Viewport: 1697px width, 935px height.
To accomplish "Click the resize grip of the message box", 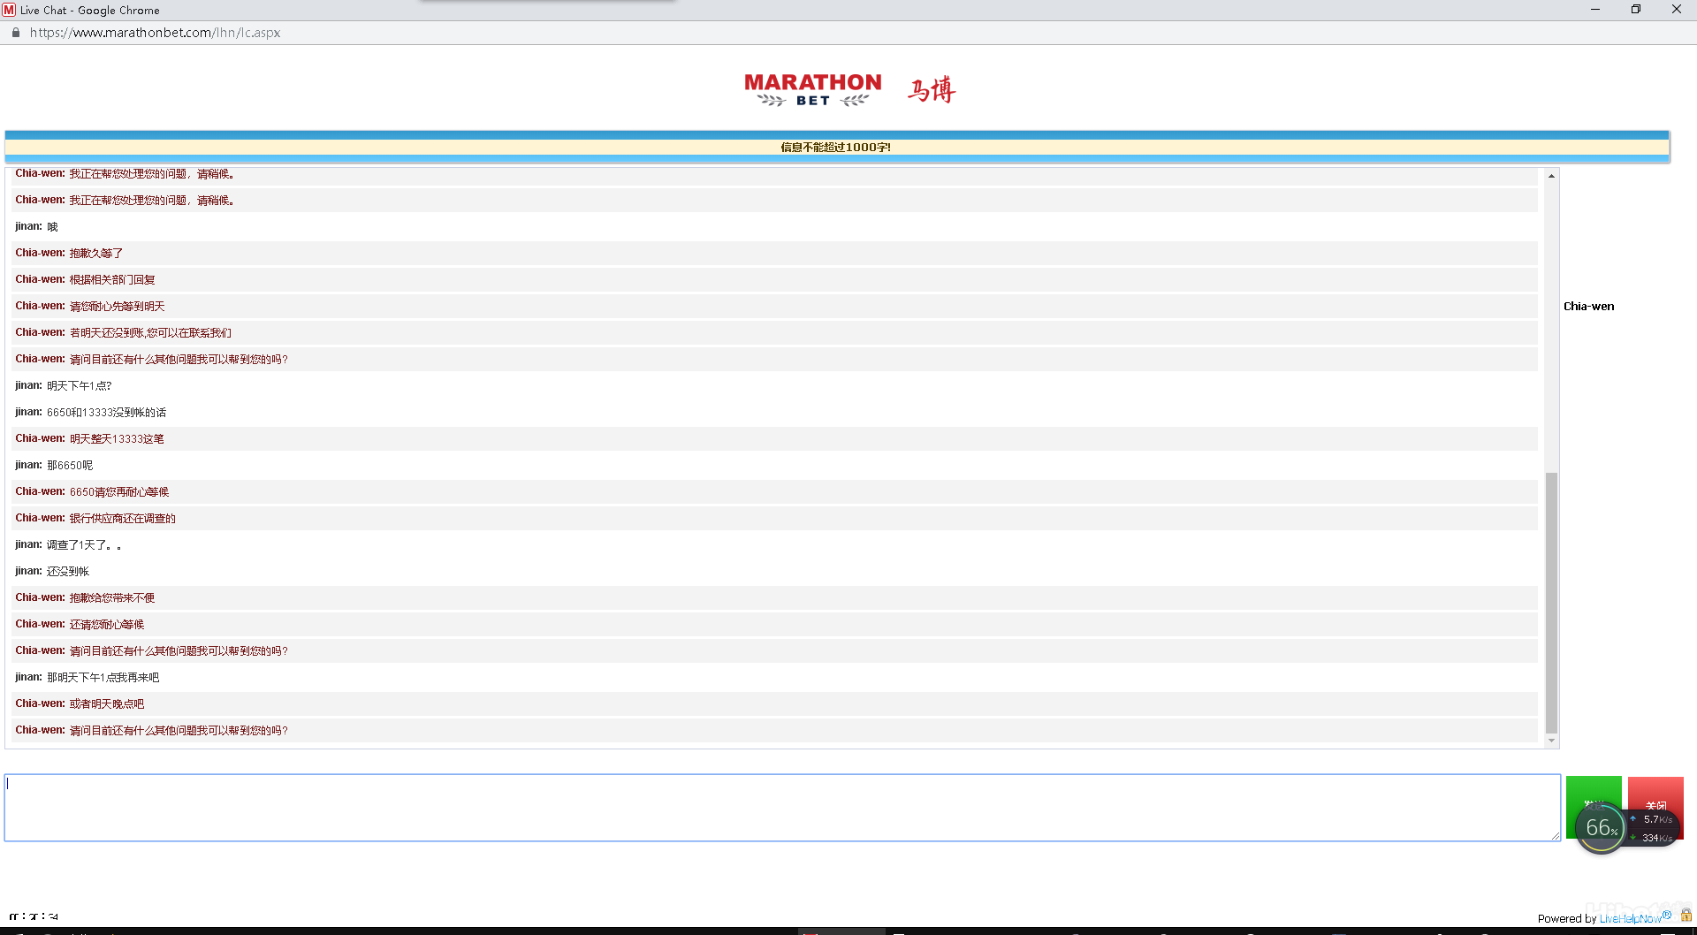I will tap(1555, 835).
